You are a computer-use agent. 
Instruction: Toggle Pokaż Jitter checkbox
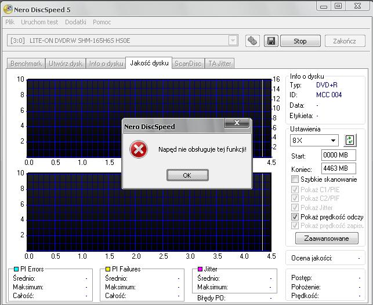click(x=295, y=207)
